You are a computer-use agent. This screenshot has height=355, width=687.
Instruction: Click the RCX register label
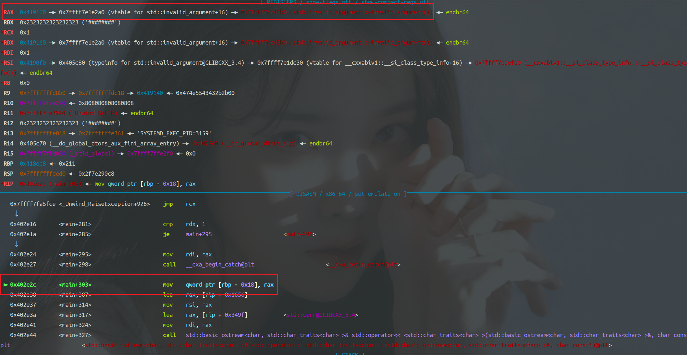point(8,33)
